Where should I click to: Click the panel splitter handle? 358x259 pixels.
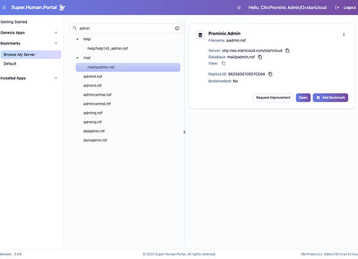click(185, 132)
